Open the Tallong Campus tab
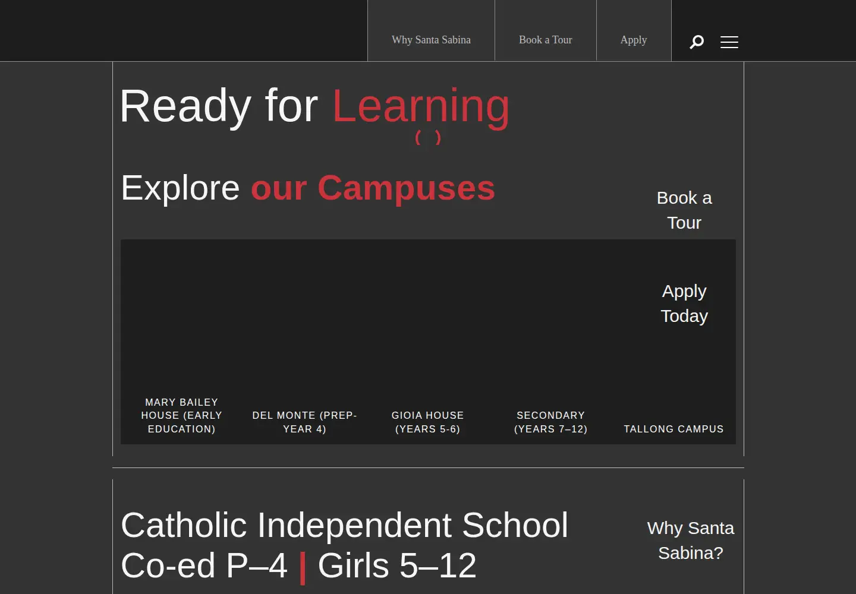The image size is (856, 594). coord(674,429)
